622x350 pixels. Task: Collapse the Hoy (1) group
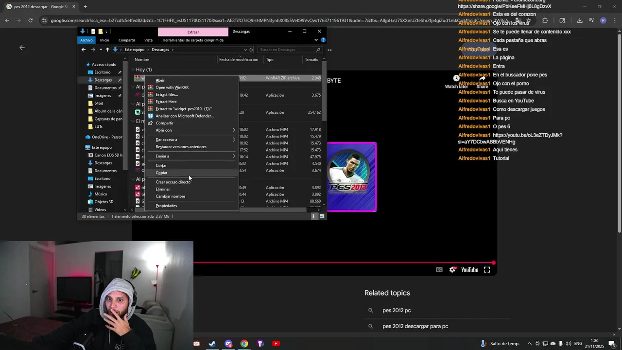[x=133, y=70]
